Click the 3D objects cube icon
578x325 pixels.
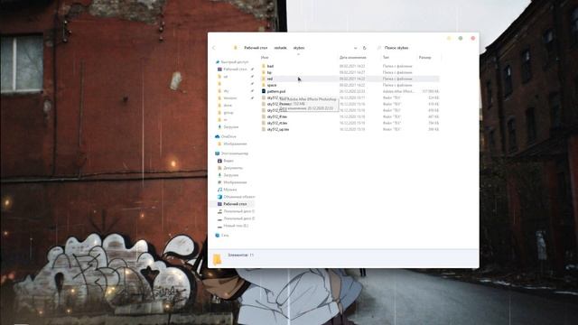219,197
